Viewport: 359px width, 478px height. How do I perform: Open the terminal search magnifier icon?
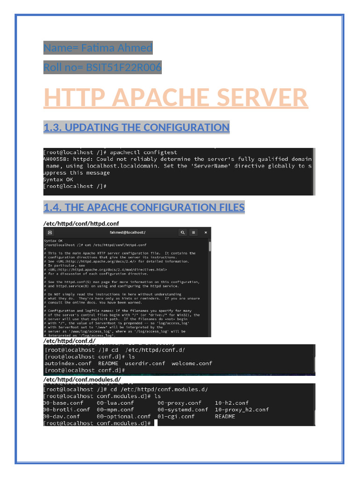click(x=183, y=232)
